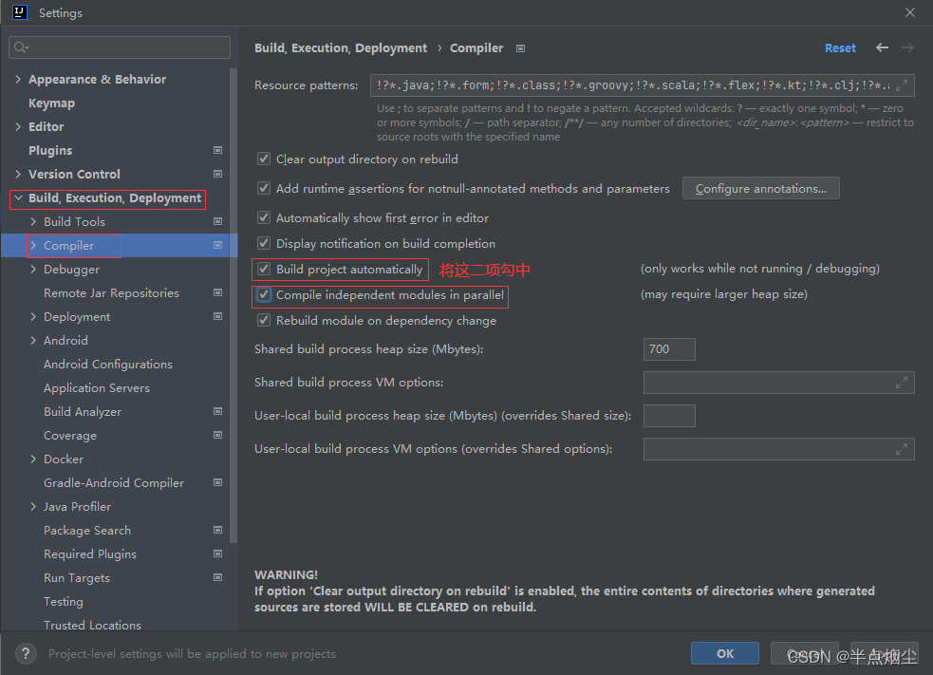Click project-level icon beside Coverage
The width and height of the screenshot is (933, 675).
pyautogui.click(x=217, y=435)
